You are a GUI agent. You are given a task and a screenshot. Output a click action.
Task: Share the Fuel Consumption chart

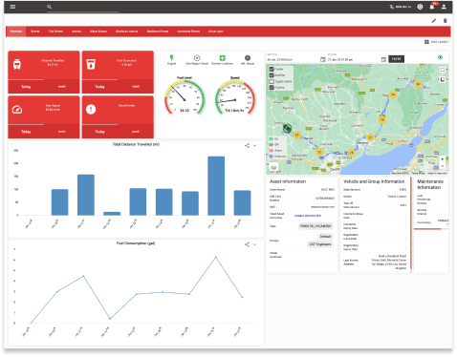click(247, 244)
